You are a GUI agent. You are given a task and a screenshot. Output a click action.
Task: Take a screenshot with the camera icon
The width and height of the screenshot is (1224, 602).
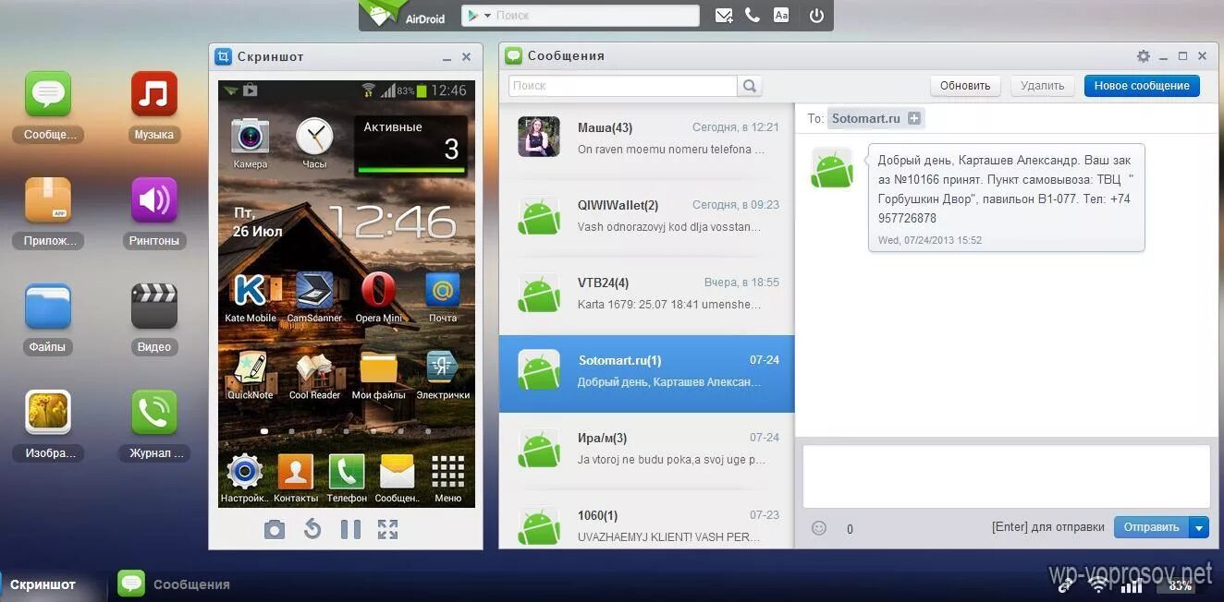[274, 529]
